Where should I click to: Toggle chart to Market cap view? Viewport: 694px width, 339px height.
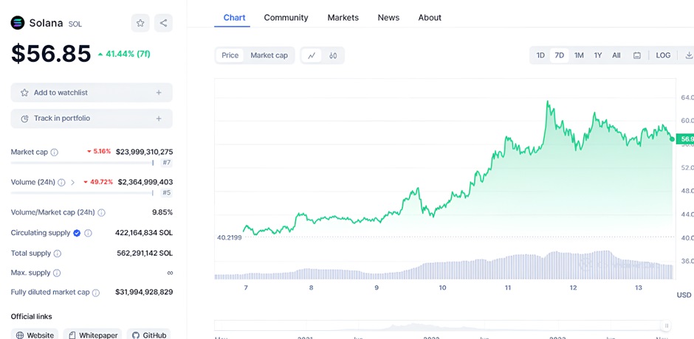[x=269, y=55]
